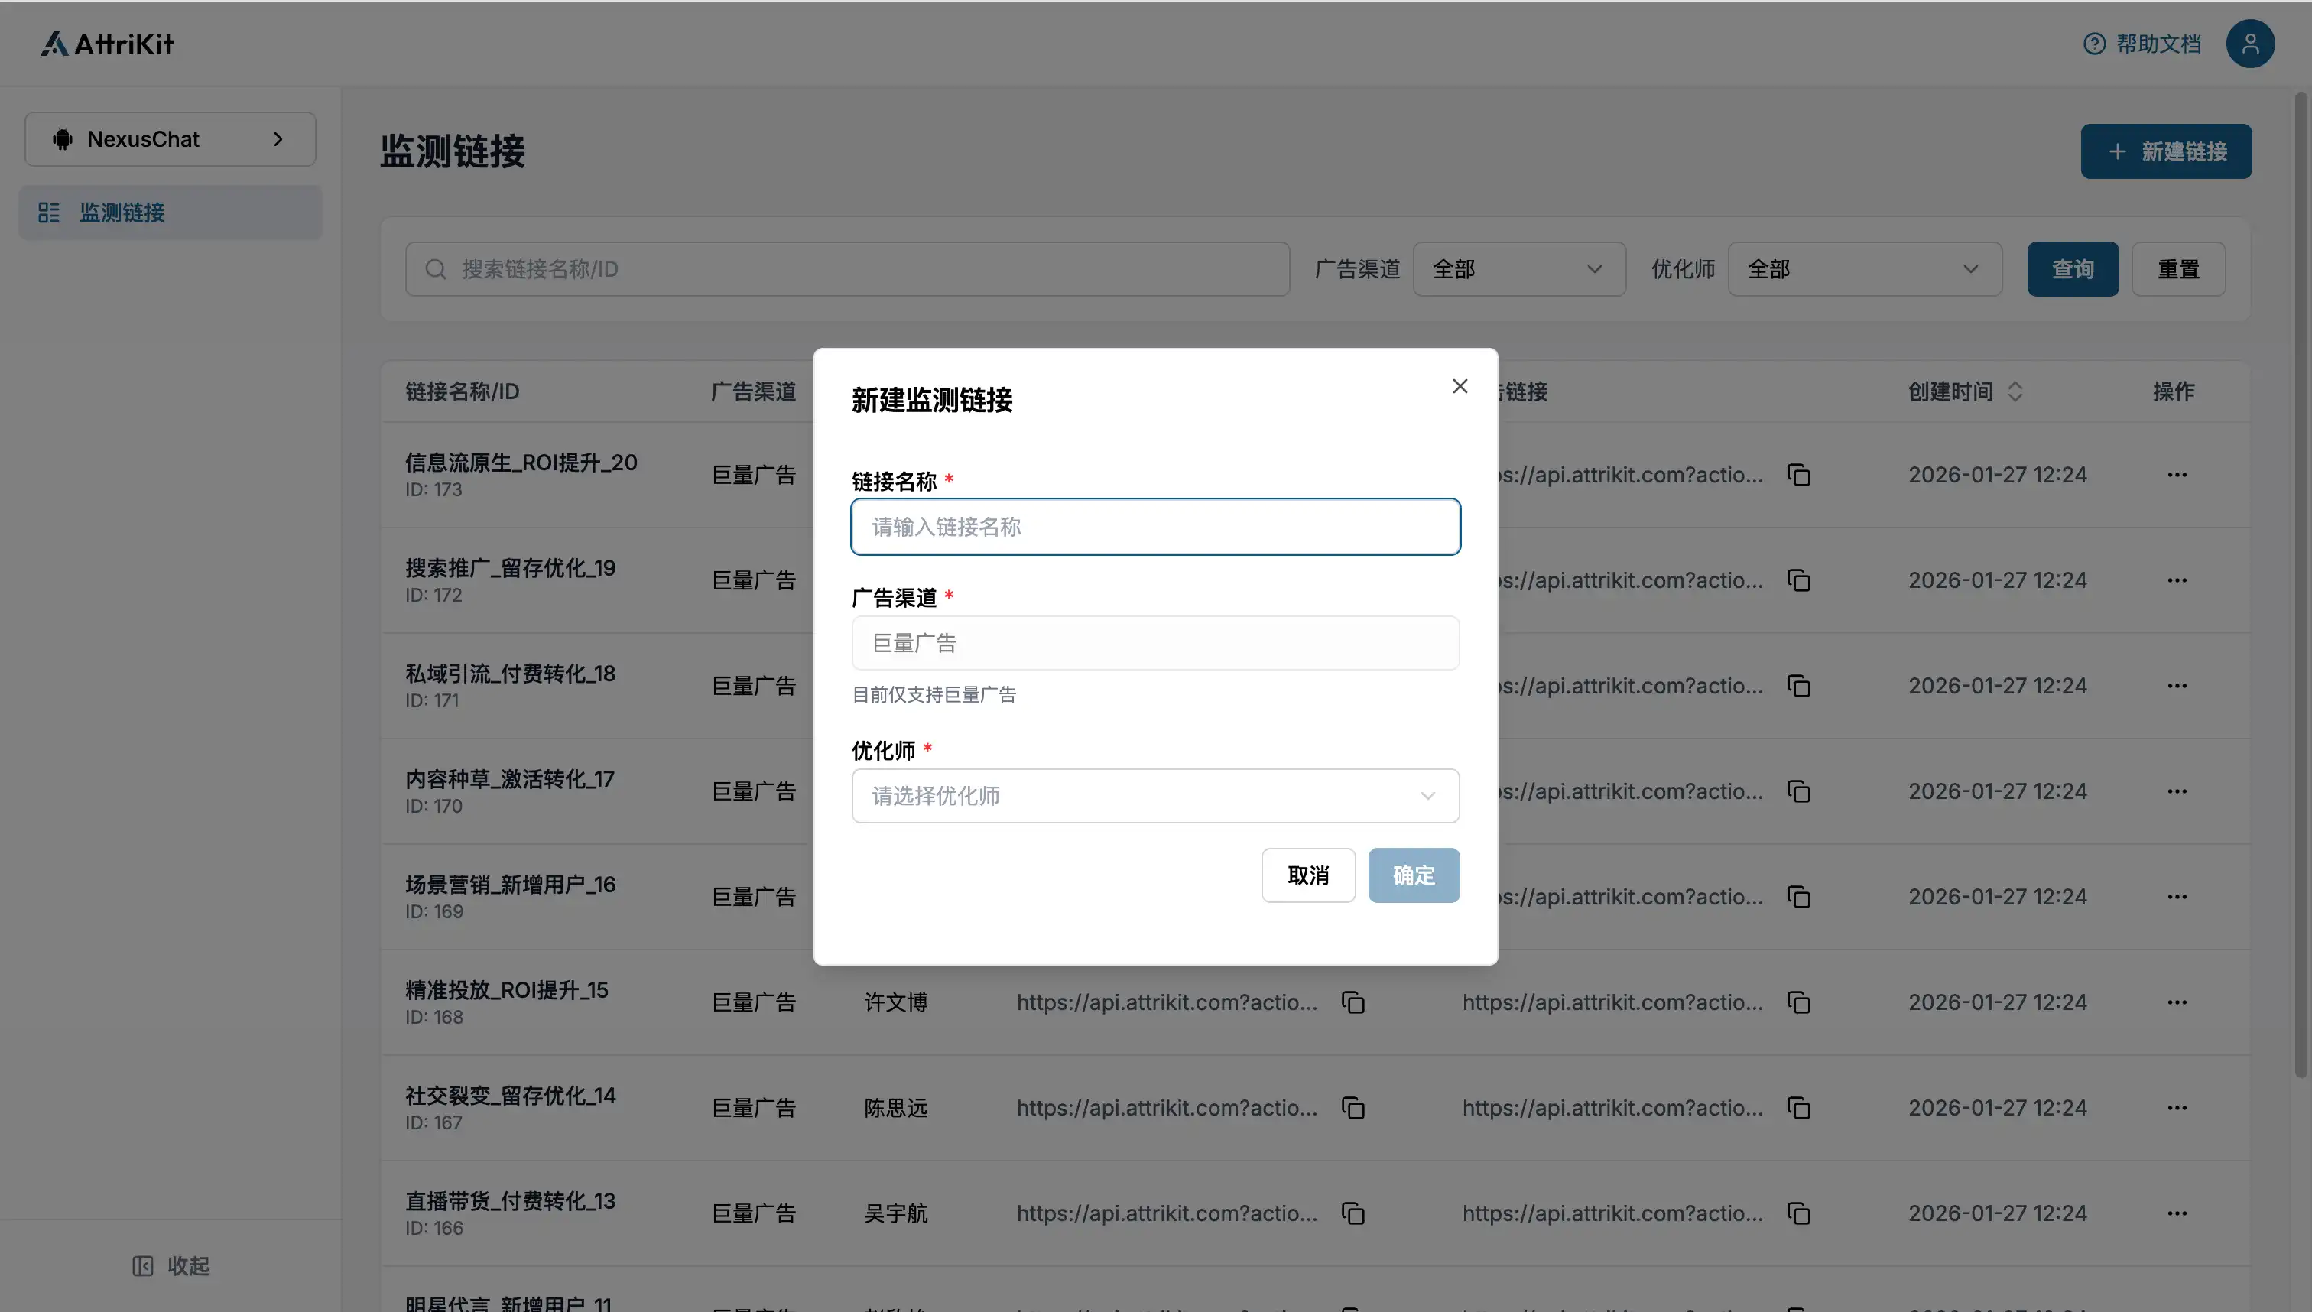The width and height of the screenshot is (2312, 1312).
Task: Open more actions for 社交裂变_留存优化_14
Action: tap(2177, 1107)
